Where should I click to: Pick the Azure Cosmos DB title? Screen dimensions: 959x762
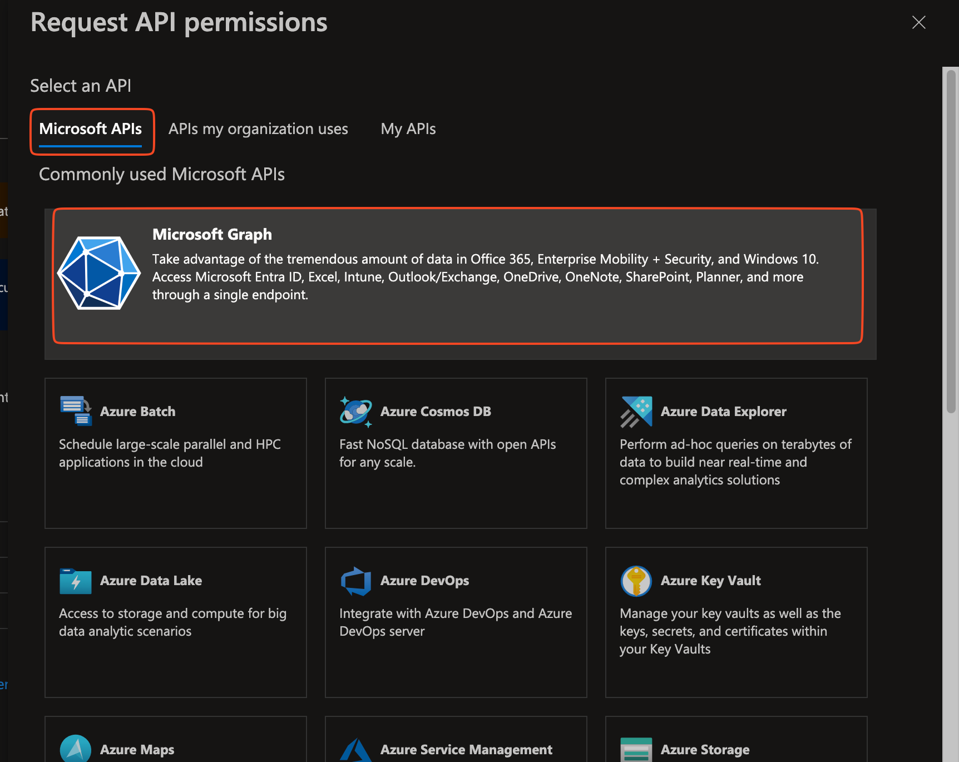coord(436,412)
